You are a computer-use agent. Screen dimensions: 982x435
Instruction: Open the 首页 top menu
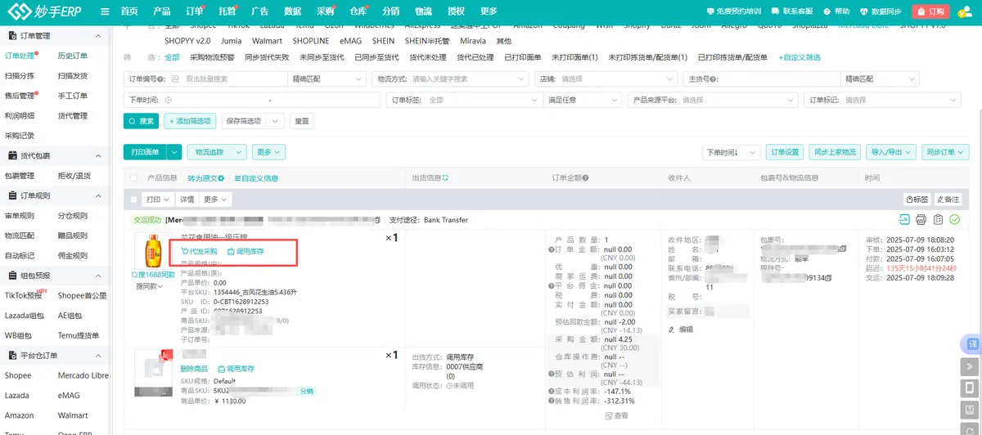pyautogui.click(x=128, y=11)
